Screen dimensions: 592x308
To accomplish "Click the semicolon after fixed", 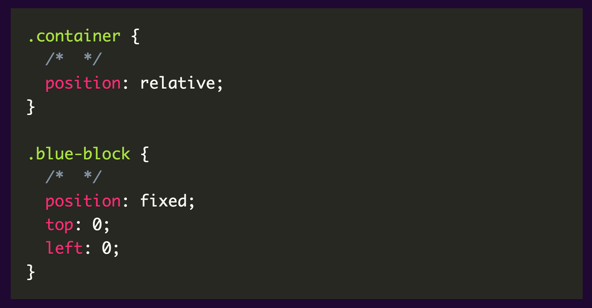I will pos(192,202).
